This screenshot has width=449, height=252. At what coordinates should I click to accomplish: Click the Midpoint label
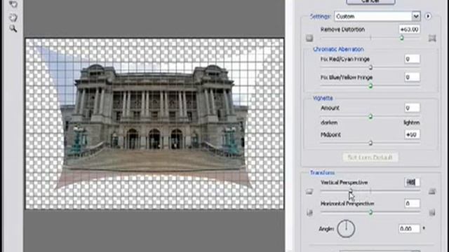(330, 134)
